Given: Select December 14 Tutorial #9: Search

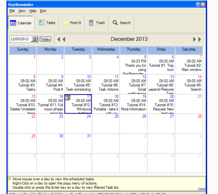Looking at the screenshot, I should [189, 84].
